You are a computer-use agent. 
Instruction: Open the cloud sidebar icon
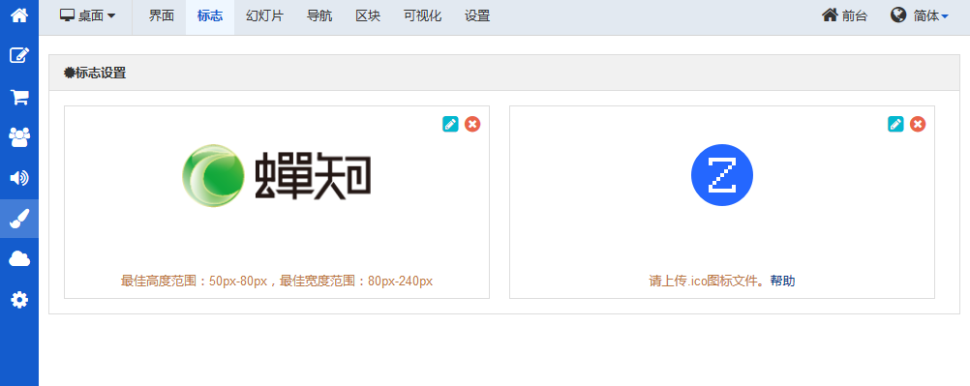coord(19,259)
